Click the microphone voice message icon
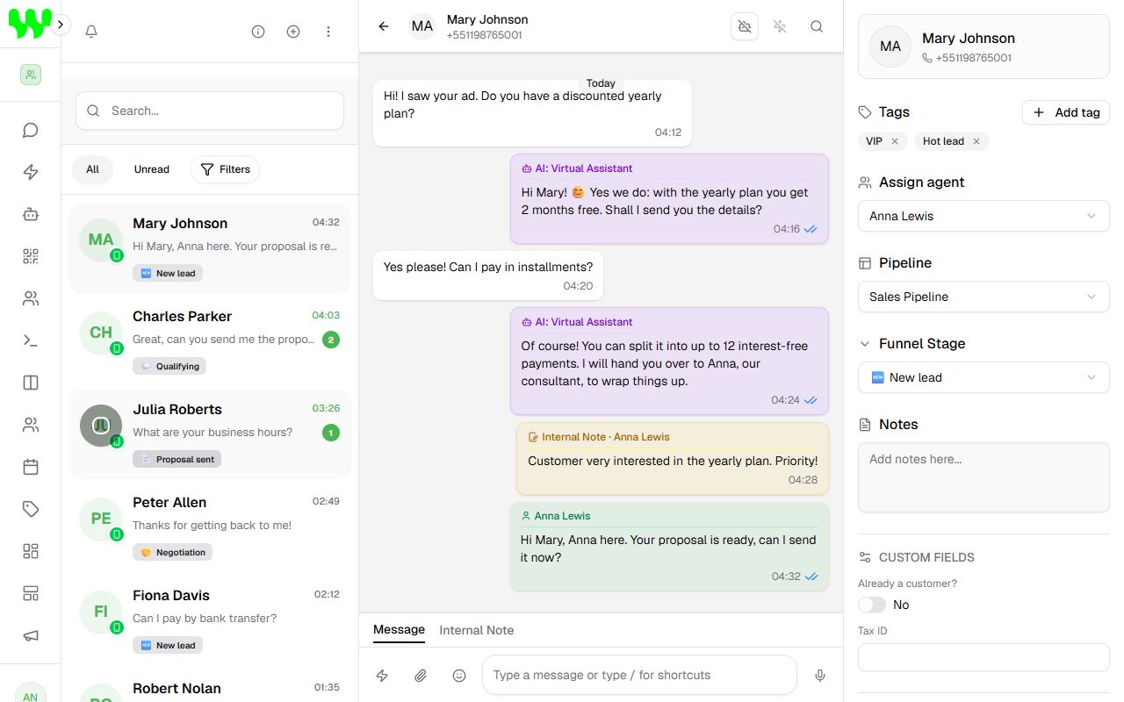Screen dimensions: 1124x702 820,675
